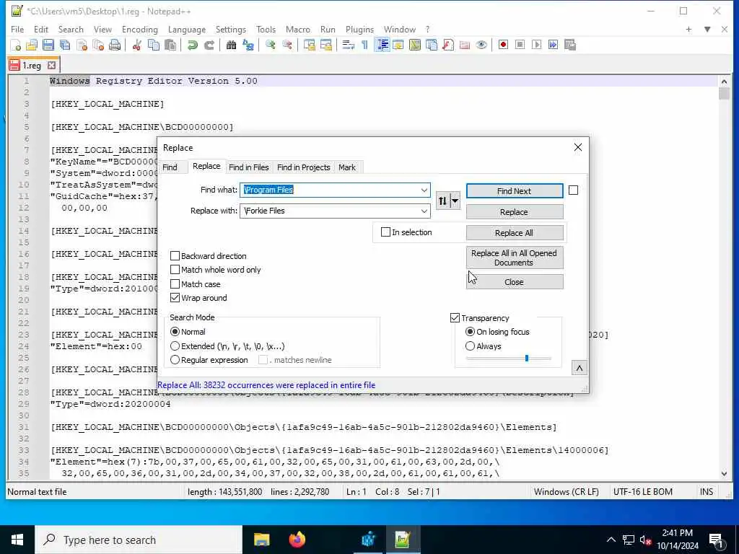Switch to the Find in Projects tab

pos(304,167)
